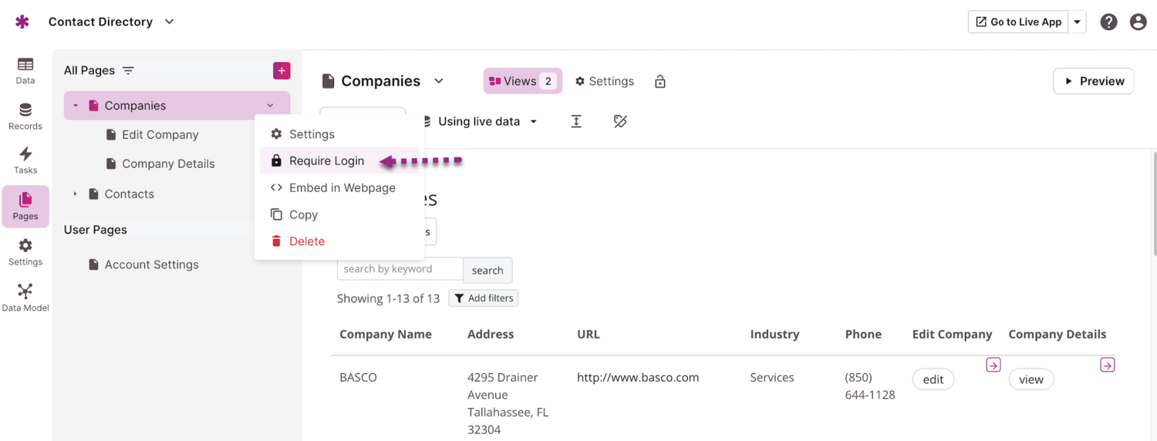Viewport: 1157px width, 441px height.
Task: Open dropdown arrow next to Go to Live App
Action: [x=1078, y=22]
